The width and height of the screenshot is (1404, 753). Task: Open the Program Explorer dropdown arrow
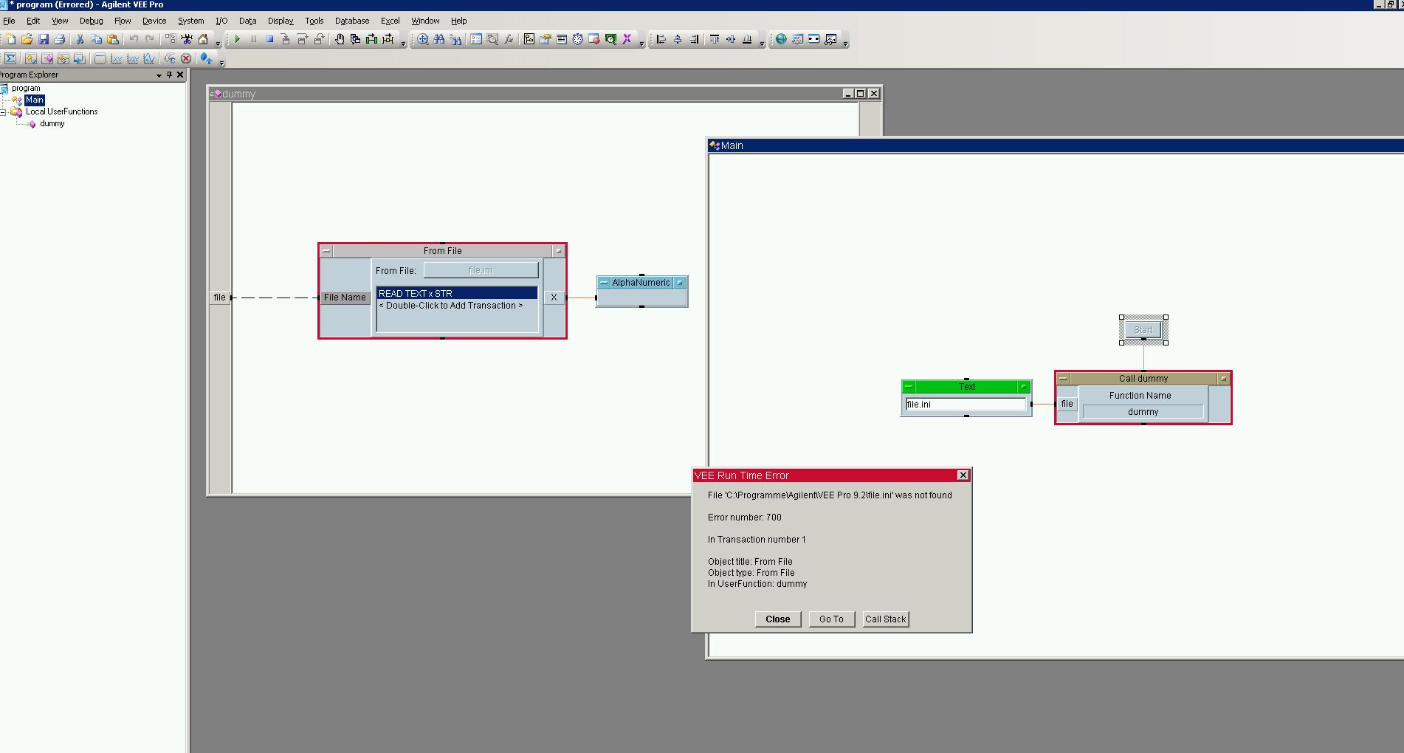[159, 75]
